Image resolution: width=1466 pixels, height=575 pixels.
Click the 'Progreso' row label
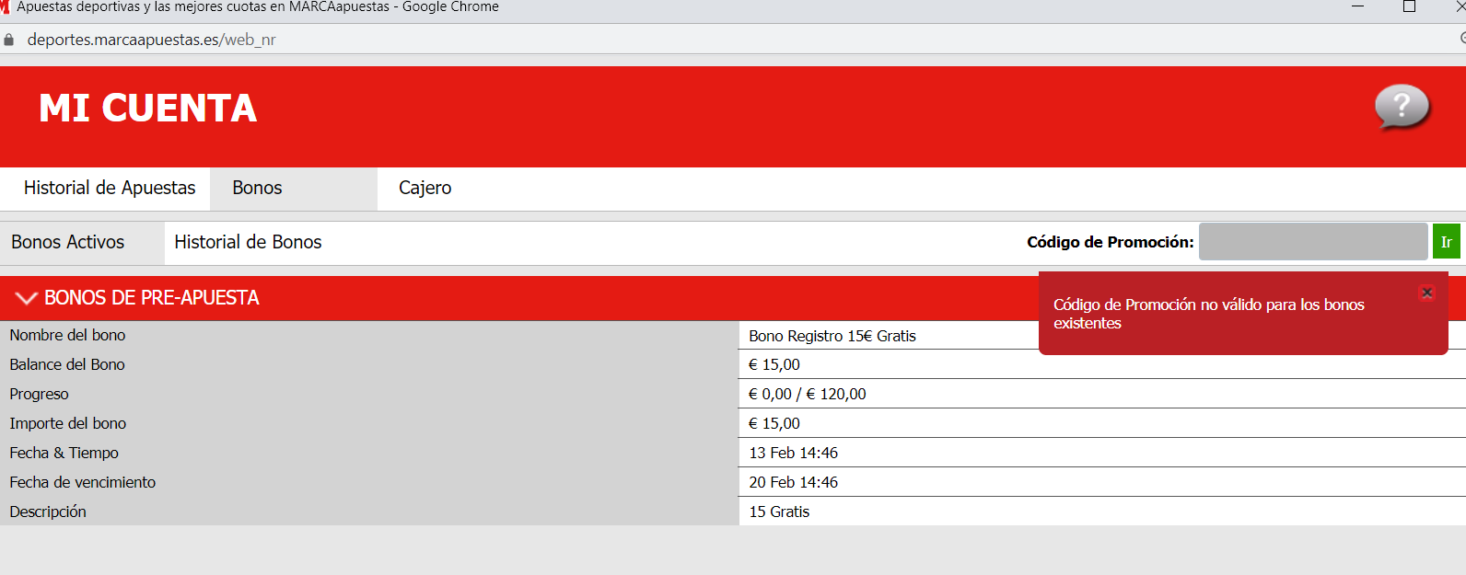[x=39, y=394]
